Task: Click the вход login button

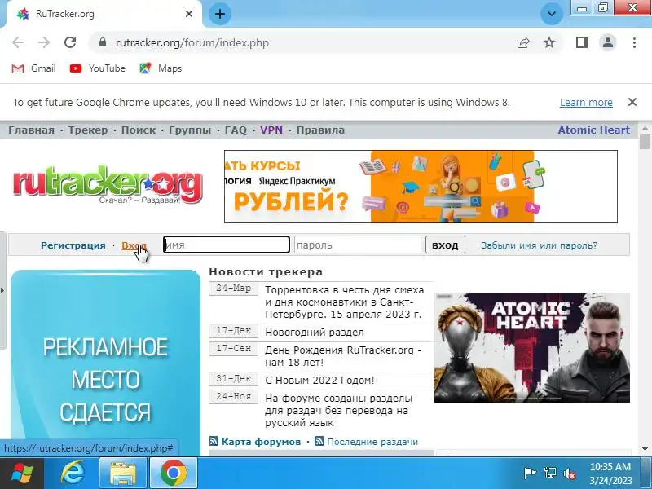Action: [x=445, y=245]
